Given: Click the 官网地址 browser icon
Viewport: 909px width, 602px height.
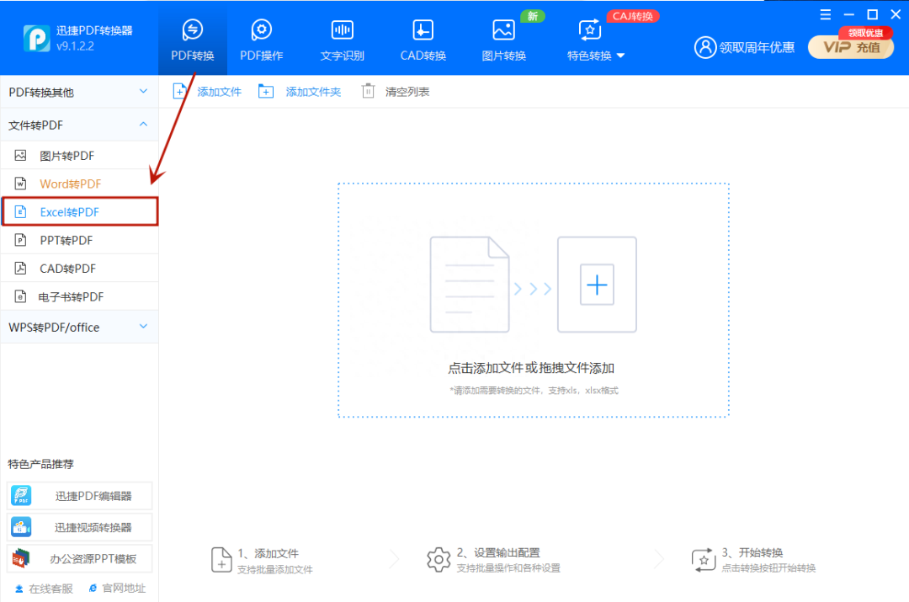Looking at the screenshot, I should [x=93, y=588].
